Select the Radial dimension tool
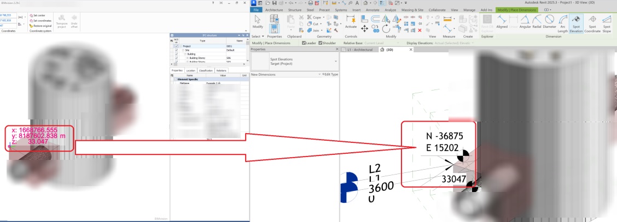Screen dimensions: 617x222 click(537, 23)
